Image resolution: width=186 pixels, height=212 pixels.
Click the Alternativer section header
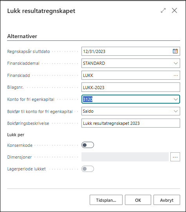coord(22,36)
